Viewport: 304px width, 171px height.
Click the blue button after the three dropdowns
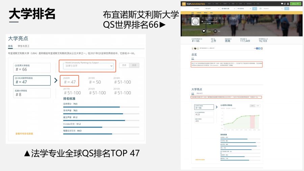[255, 8]
